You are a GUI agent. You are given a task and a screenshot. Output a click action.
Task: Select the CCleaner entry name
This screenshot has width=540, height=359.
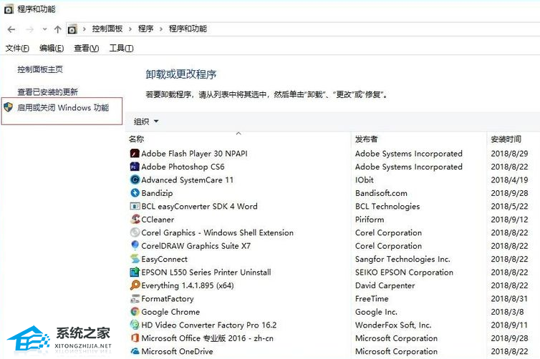coord(158,220)
